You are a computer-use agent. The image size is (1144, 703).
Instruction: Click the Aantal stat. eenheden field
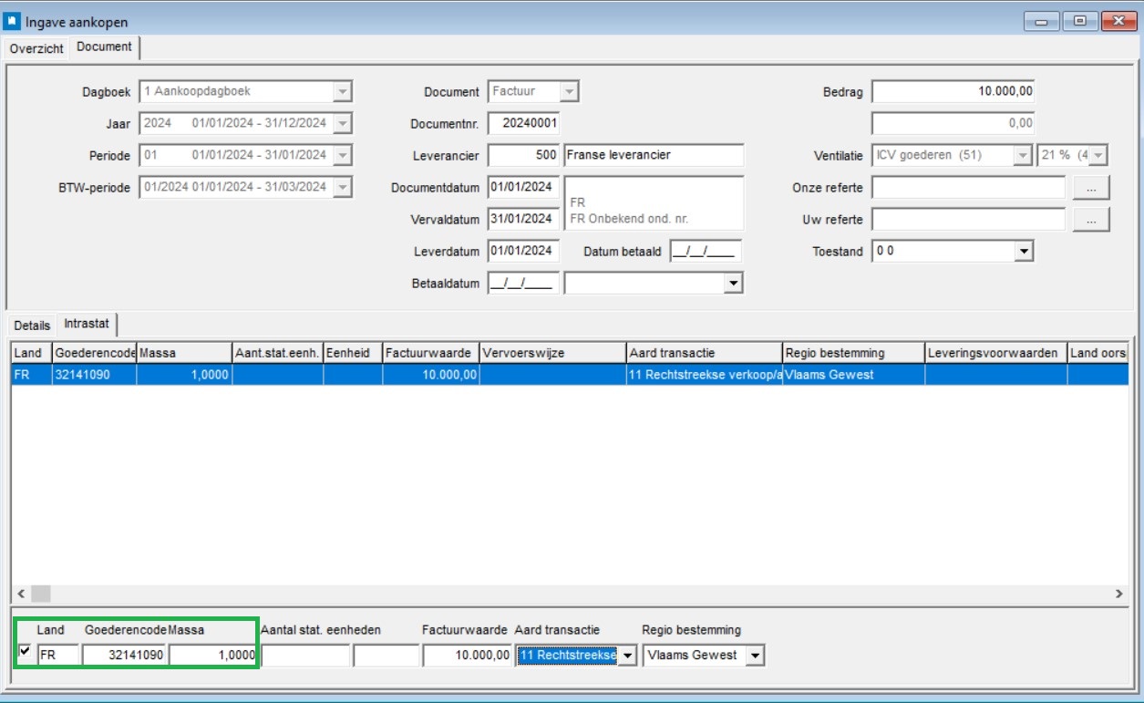(x=305, y=656)
